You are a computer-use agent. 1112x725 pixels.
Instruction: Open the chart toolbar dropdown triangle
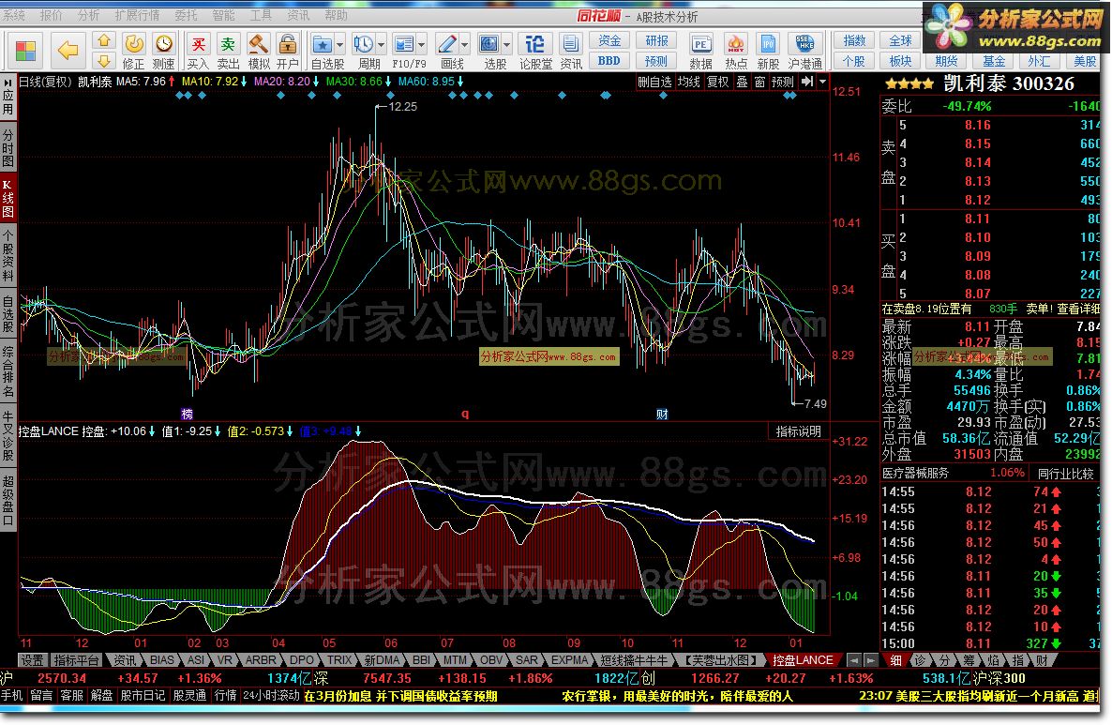pyautogui.click(x=822, y=82)
